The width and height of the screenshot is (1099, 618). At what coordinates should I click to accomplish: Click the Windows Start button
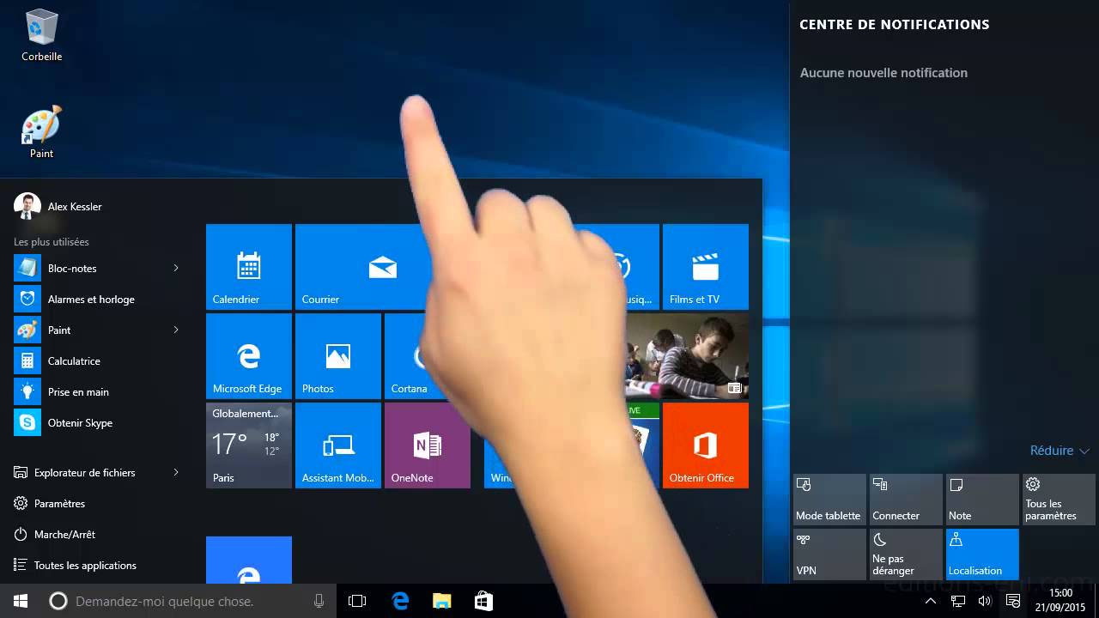(x=21, y=601)
